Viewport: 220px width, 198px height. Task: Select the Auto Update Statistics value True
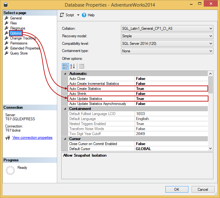pyautogui.click(x=140, y=99)
